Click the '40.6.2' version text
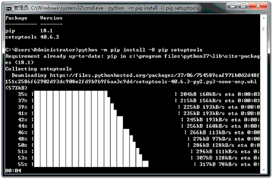272x178 pixels. (x=50, y=37)
